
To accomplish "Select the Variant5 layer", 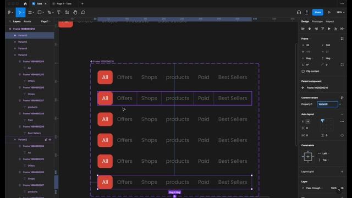I will tap(30, 42).
